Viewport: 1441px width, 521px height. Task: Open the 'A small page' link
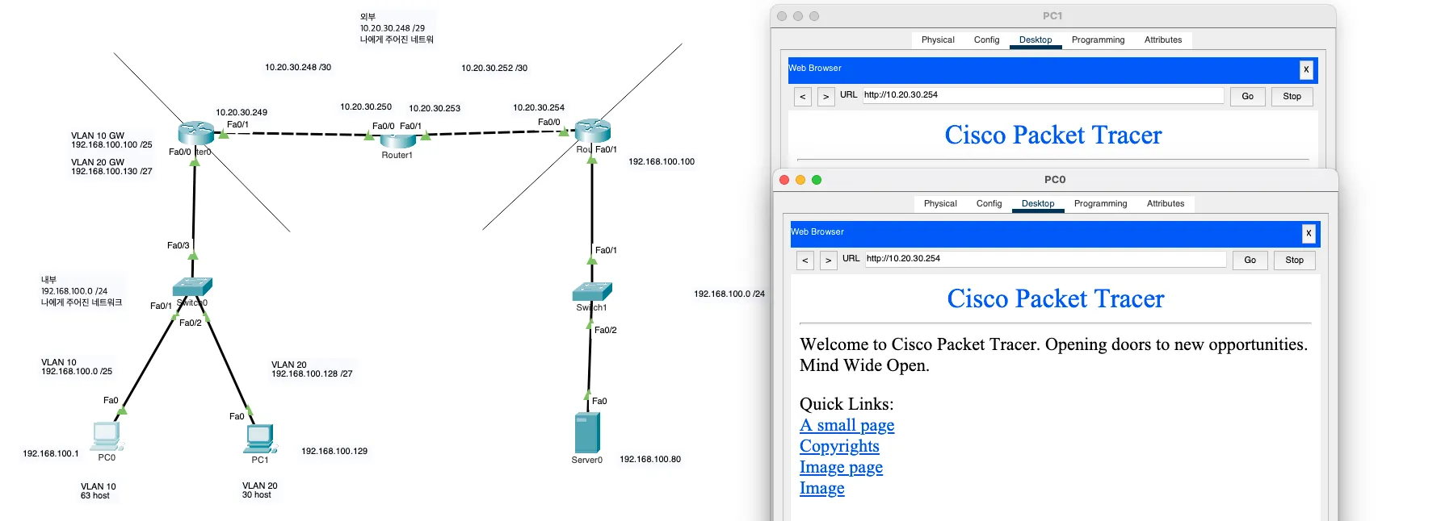pos(847,425)
